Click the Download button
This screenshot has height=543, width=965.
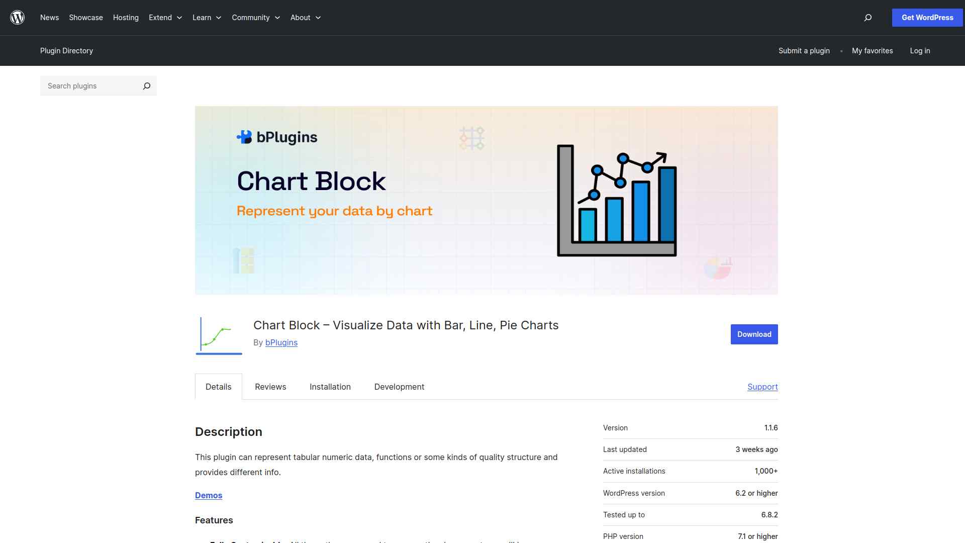tap(754, 334)
